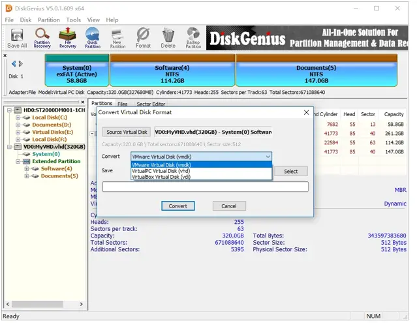The height and width of the screenshot is (323, 417).
Task: Close the Convert Virtual Disk Format dialog
Action: point(306,112)
